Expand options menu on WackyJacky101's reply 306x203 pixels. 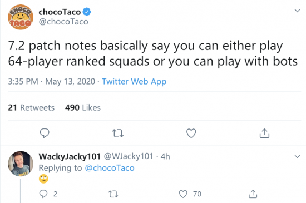[297, 156]
